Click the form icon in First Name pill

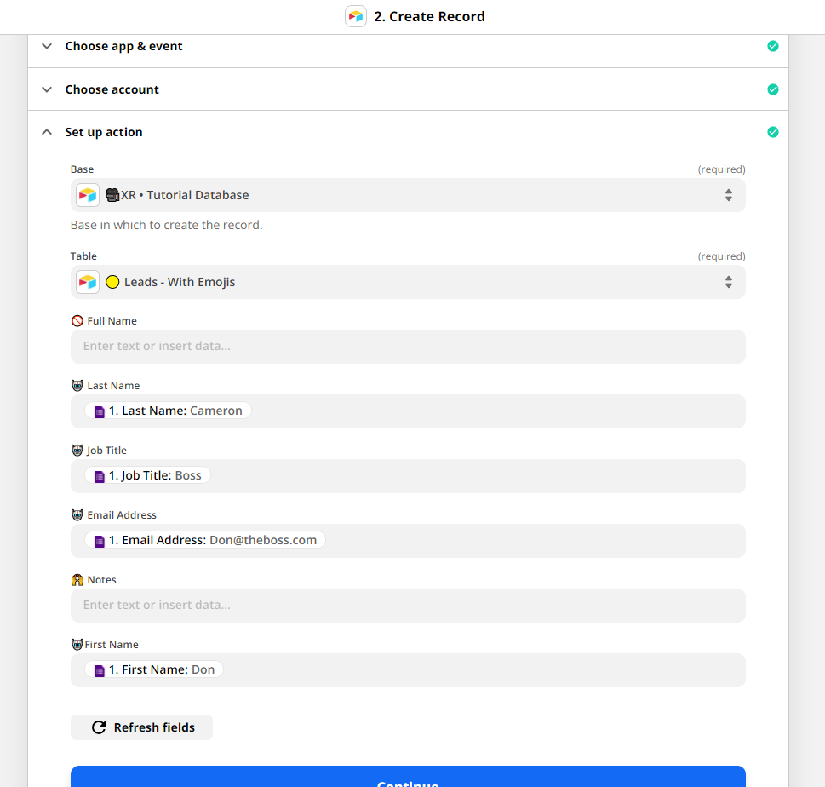[x=100, y=670]
